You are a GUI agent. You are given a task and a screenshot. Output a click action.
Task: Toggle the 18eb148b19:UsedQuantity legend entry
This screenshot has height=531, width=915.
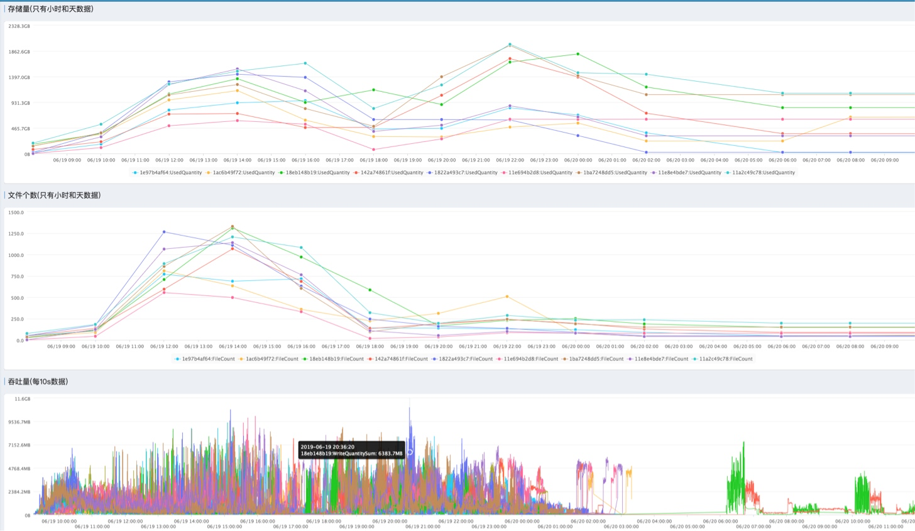pos(315,172)
